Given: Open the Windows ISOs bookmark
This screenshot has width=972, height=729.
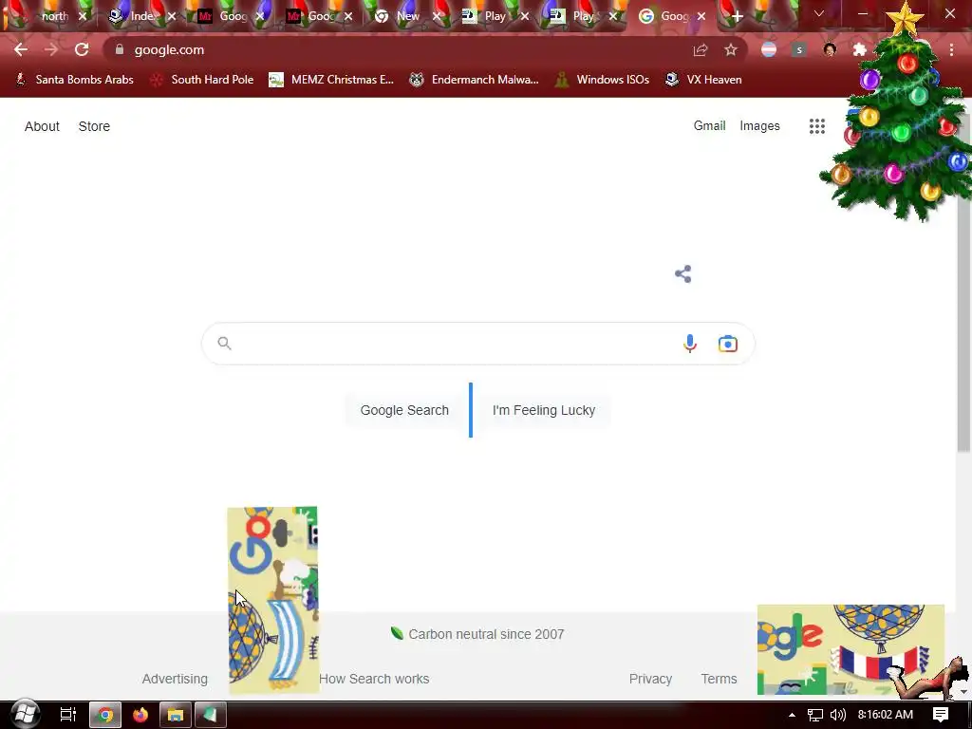Looking at the screenshot, I should tap(602, 80).
